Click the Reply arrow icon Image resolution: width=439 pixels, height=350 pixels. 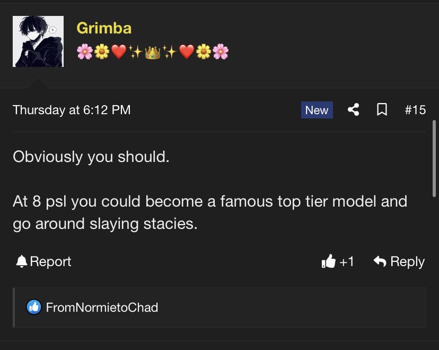[x=380, y=261]
